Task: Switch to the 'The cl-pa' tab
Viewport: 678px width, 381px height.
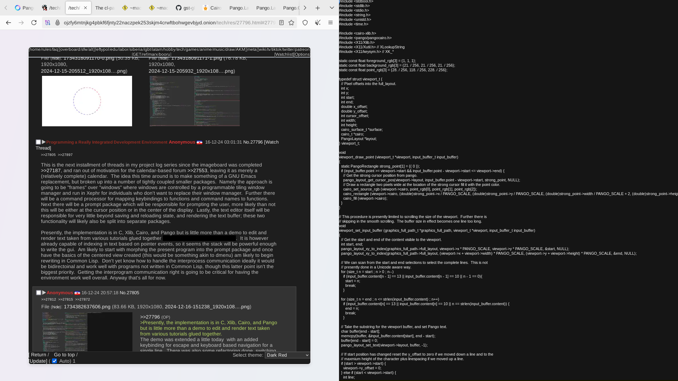Action: [105, 8]
